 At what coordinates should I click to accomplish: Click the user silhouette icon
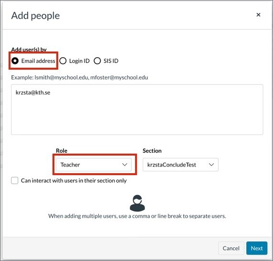(137, 203)
